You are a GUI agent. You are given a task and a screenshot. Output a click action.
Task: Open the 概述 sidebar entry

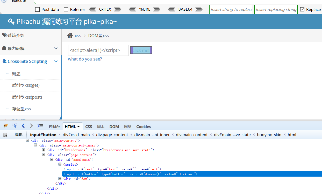pos(31,74)
